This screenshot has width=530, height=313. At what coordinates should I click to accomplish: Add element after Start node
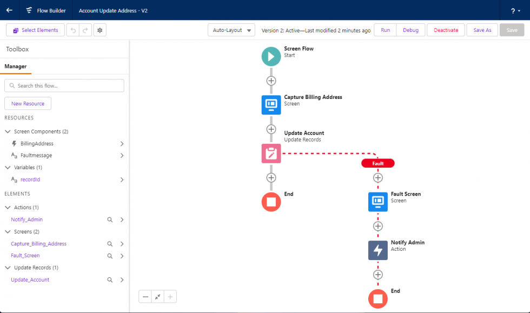coord(271,81)
